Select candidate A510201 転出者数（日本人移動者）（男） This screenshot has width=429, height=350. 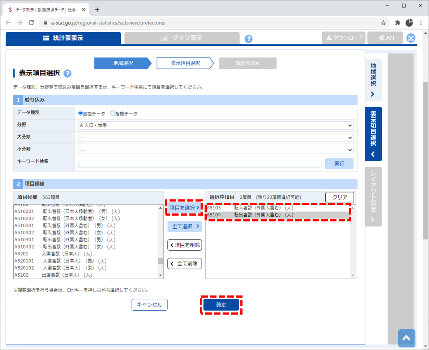pos(86,211)
